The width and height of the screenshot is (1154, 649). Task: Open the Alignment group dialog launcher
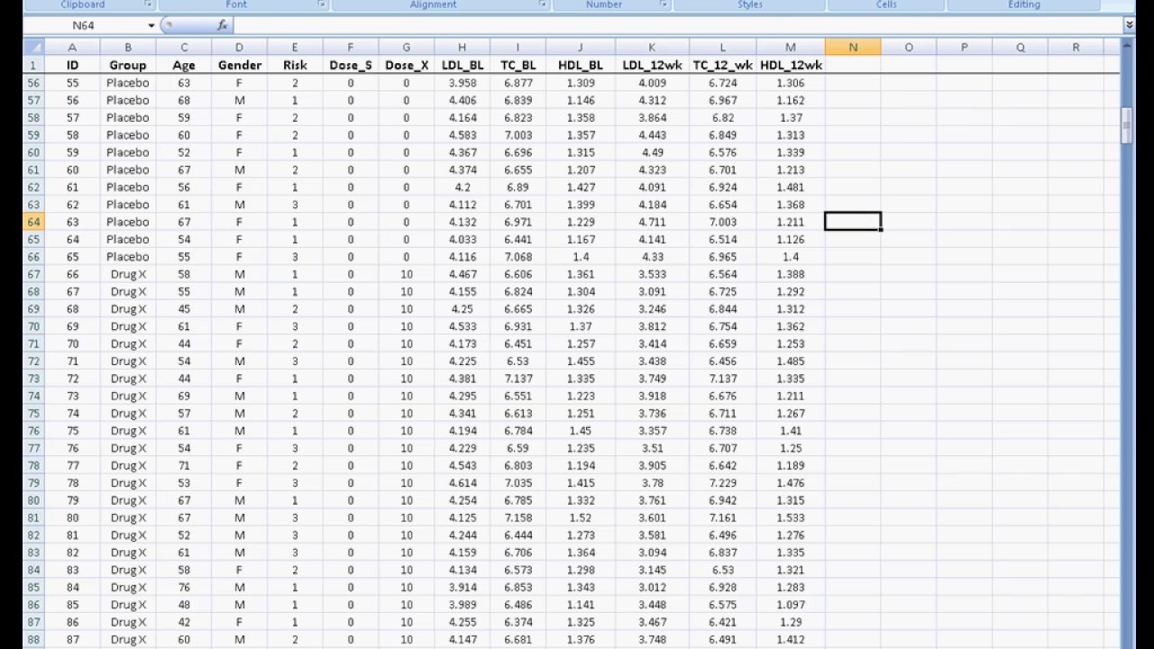click(x=543, y=5)
